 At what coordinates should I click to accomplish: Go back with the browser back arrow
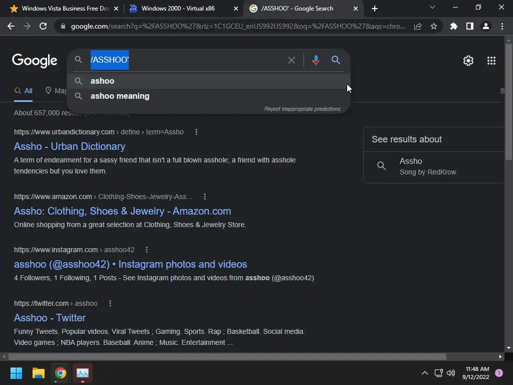tap(11, 26)
